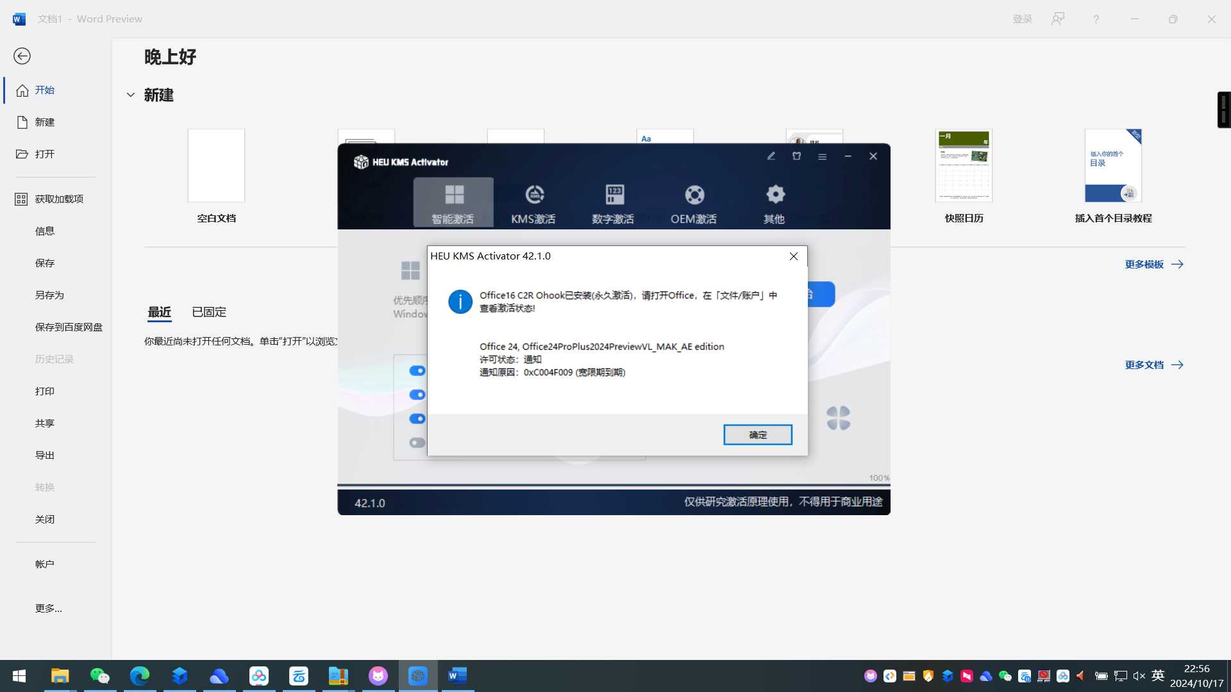1231x692 pixels.
Task: Click the Word app icon in title bar
Action: [x=19, y=19]
